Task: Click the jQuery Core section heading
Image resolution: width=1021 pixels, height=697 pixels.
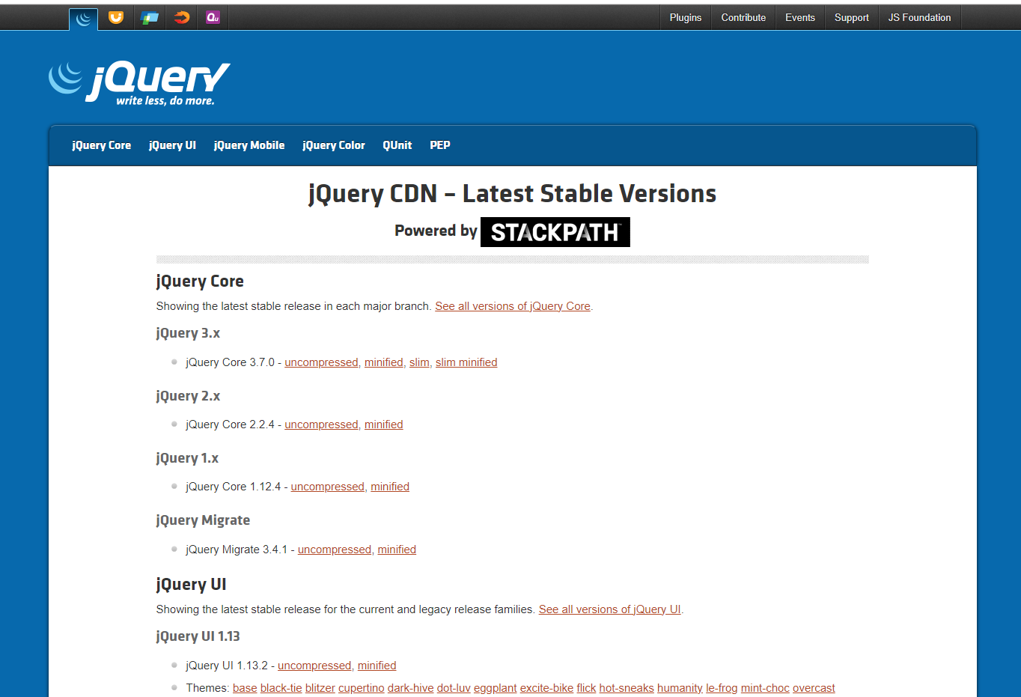Action: tap(200, 281)
